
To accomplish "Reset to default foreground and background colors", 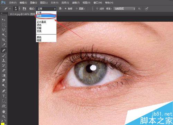I will click(x=2, y=120).
